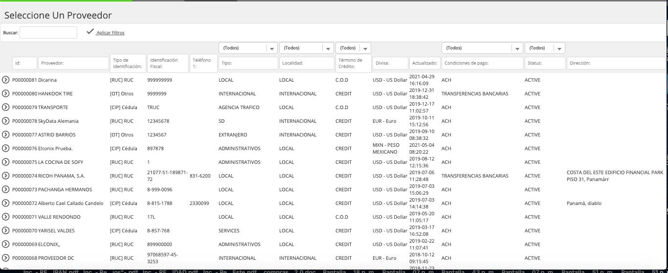Pick the arrow icon for P00000069 ELCONIX

click(x=5, y=244)
